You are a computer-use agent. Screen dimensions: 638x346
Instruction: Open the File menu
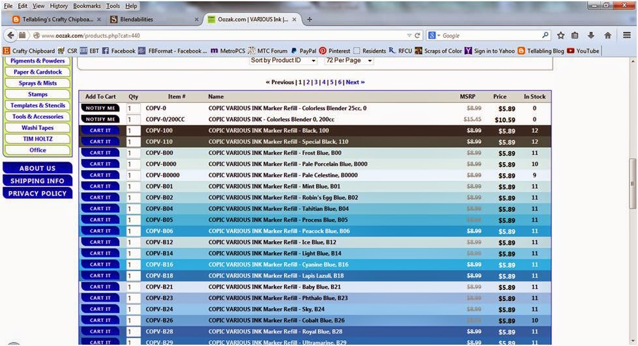click(x=8, y=6)
